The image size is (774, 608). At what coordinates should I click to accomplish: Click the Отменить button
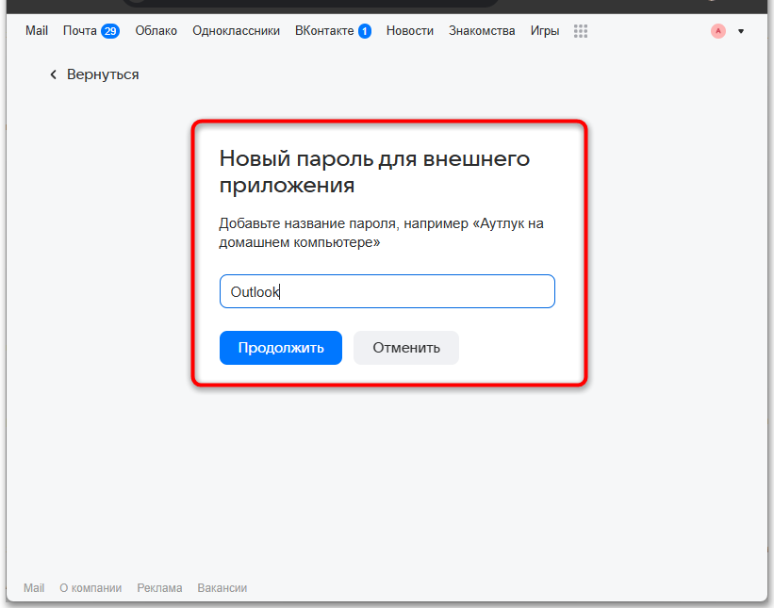point(406,348)
